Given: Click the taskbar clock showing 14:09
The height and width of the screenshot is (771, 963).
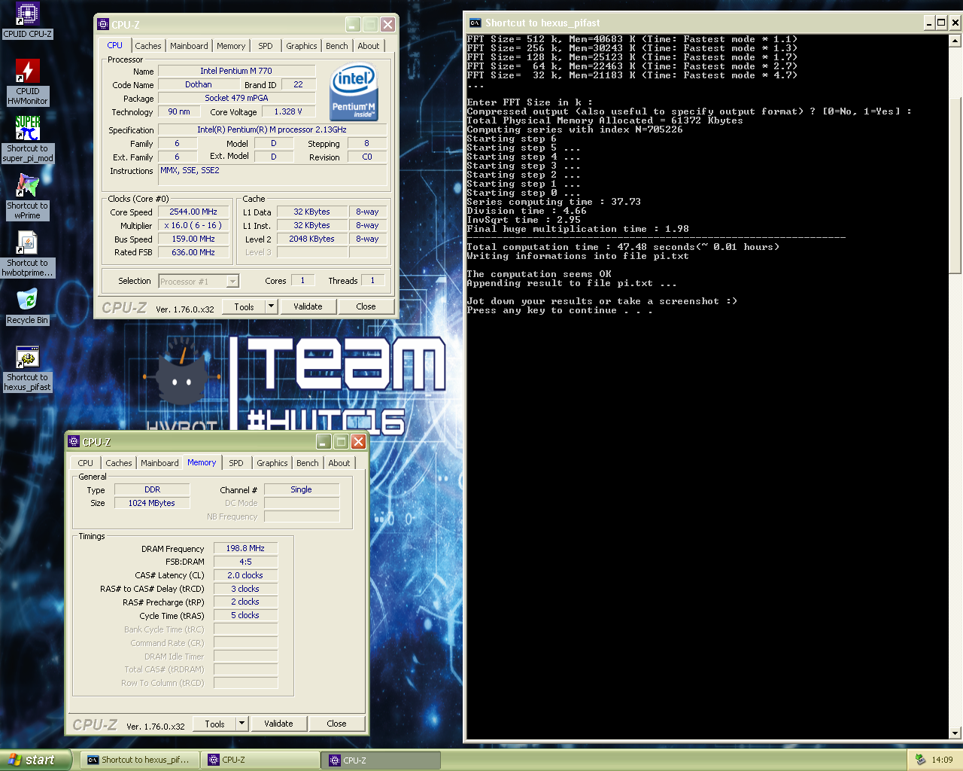Looking at the screenshot, I should pos(942,760).
